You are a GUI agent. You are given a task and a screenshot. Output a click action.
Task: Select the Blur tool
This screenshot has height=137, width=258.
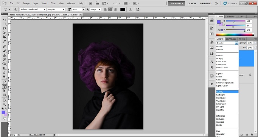(4, 72)
